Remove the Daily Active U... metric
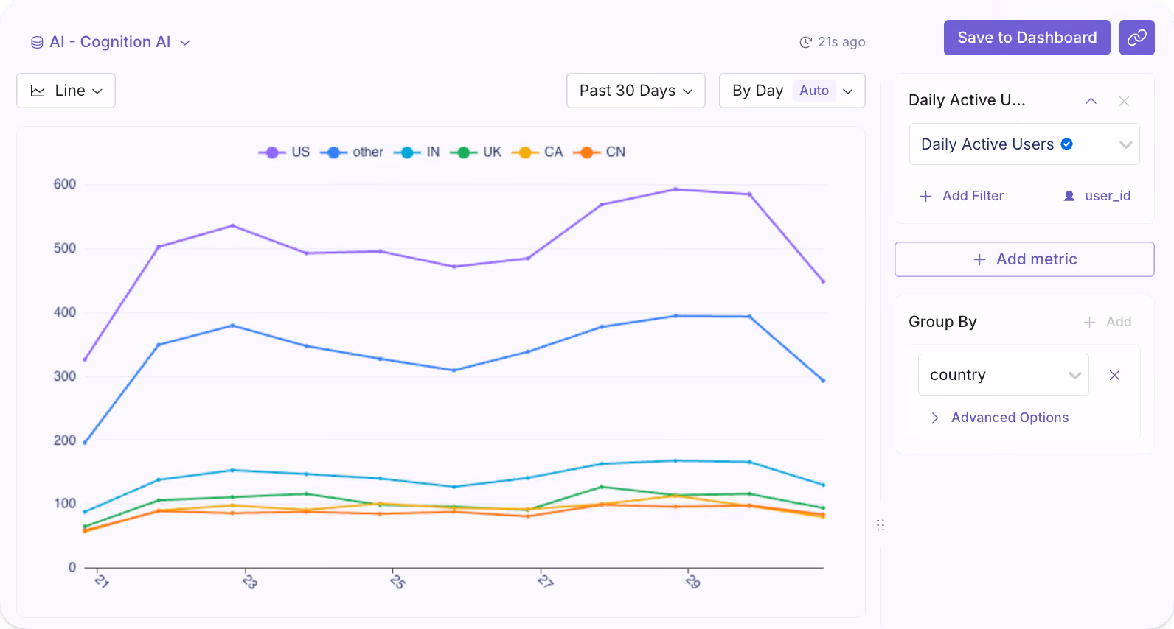This screenshot has width=1174, height=629. [x=1124, y=101]
